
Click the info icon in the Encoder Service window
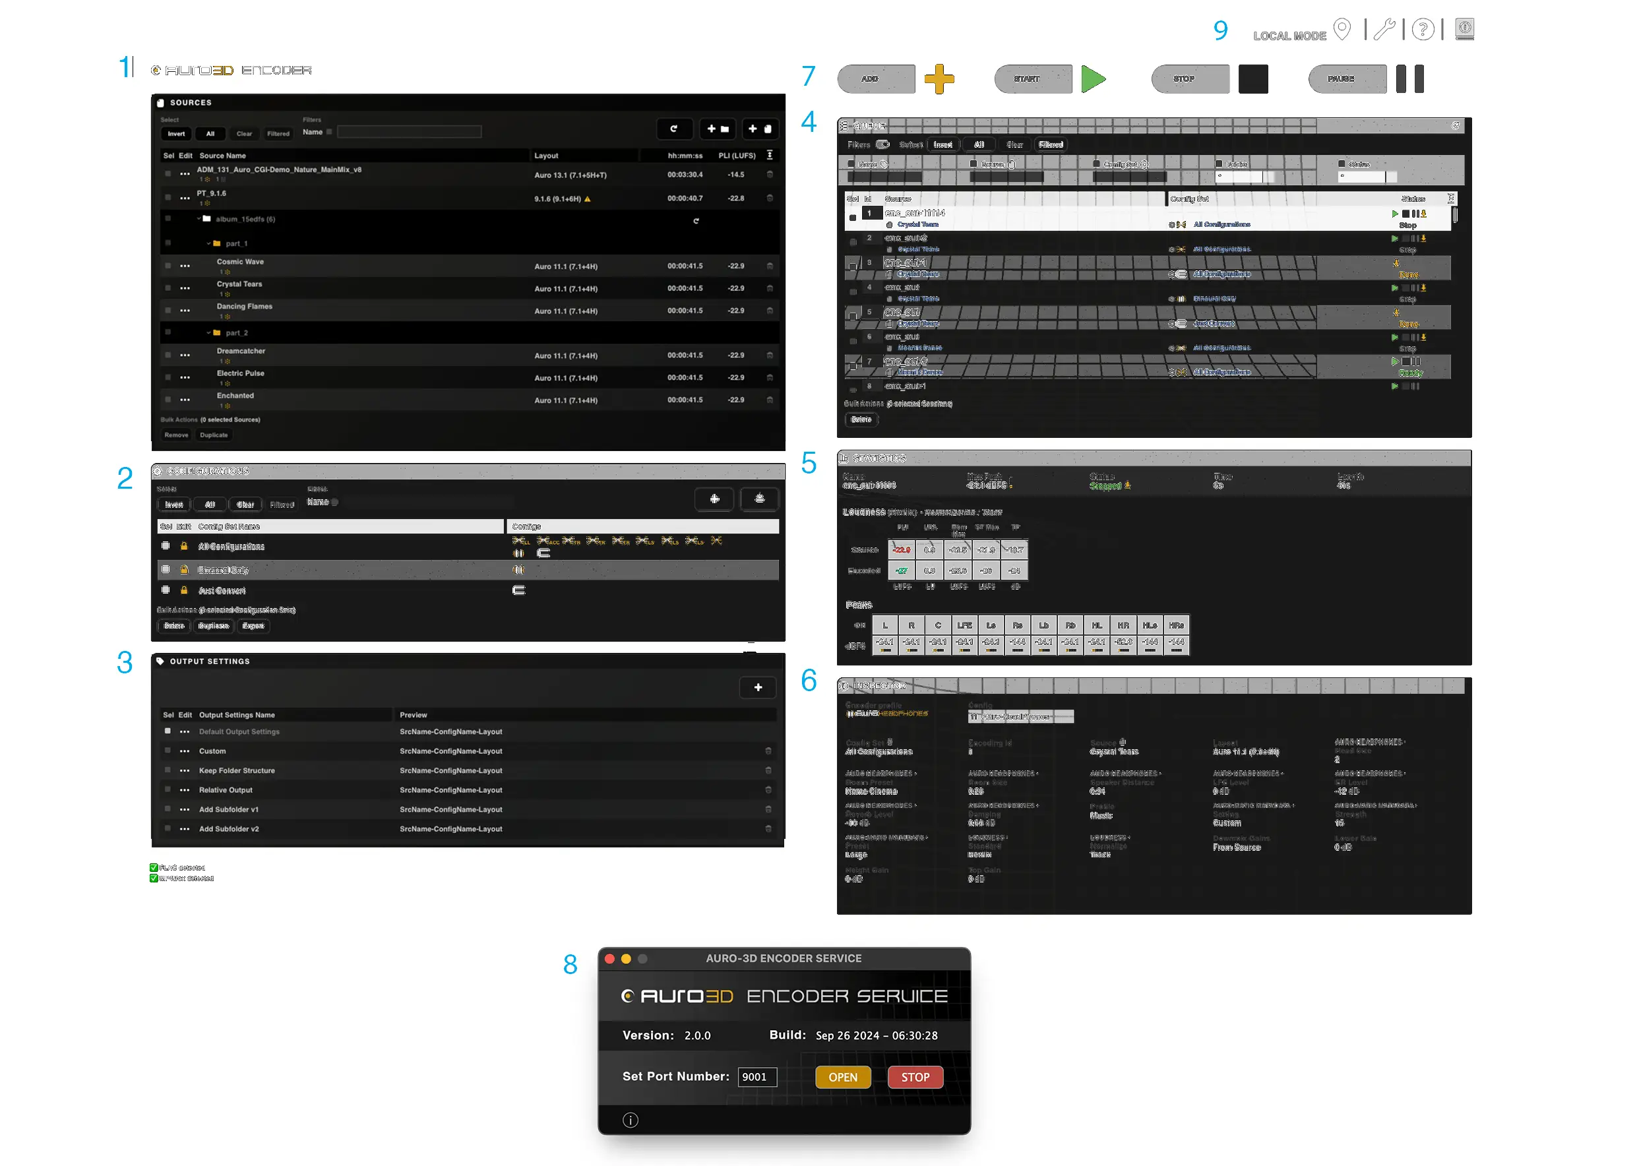[631, 1120]
